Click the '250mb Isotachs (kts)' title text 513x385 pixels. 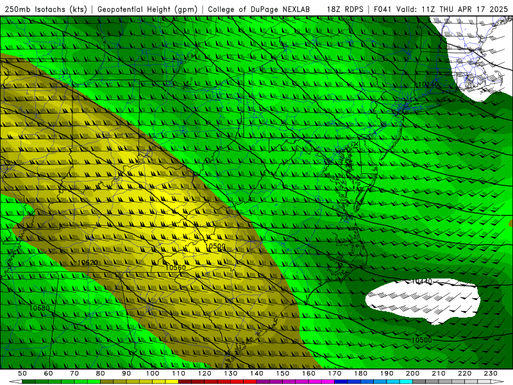46,9
